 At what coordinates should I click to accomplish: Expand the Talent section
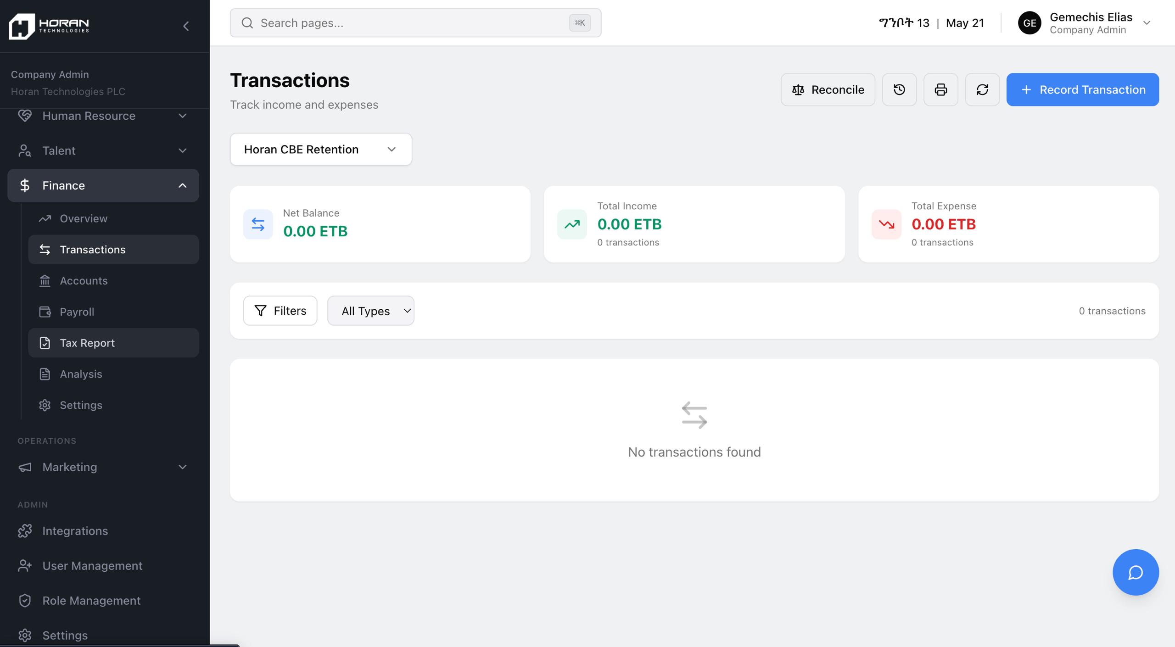(103, 151)
